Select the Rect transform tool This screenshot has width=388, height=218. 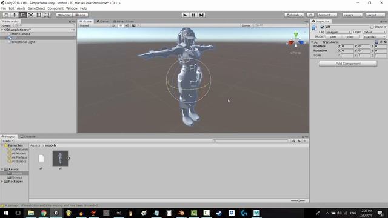pos(39,15)
